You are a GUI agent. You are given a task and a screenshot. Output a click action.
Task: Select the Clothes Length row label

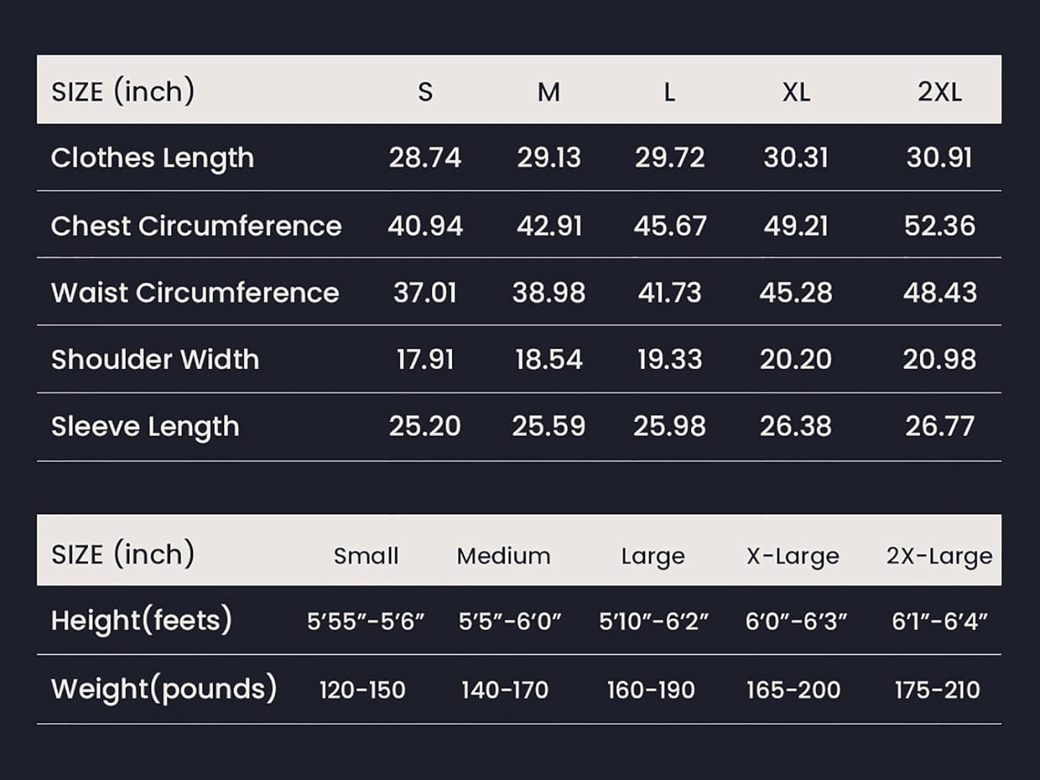(x=153, y=158)
